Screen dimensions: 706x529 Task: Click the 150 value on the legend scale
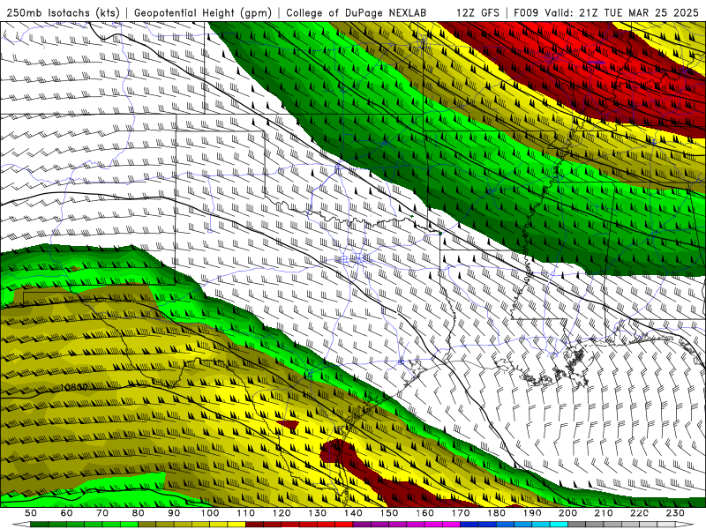coord(389,513)
